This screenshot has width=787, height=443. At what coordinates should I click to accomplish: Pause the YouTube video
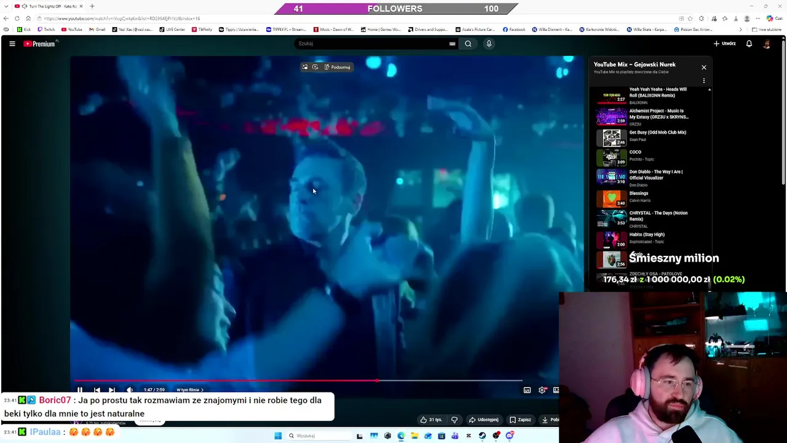click(x=80, y=390)
